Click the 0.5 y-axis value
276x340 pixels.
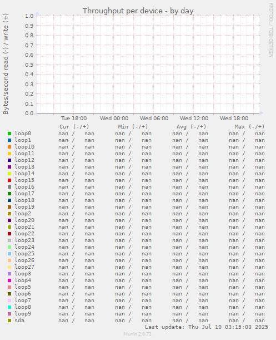point(29,65)
